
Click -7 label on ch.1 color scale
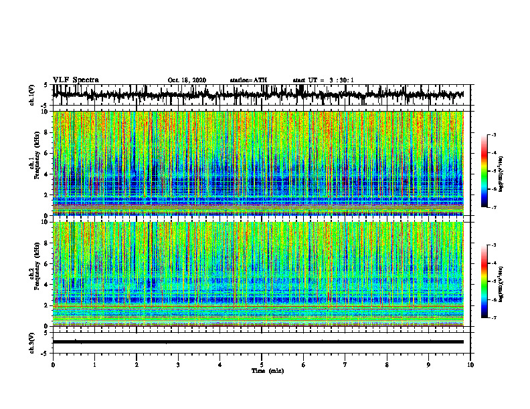point(494,208)
